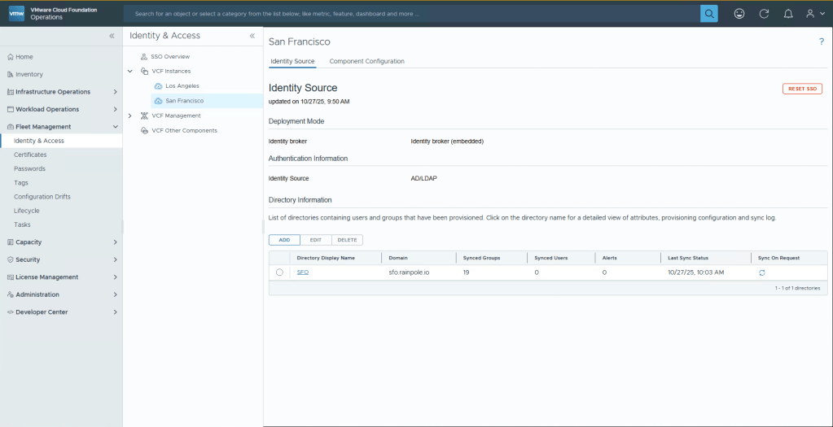Open the feedback smiley icon
Image resolution: width=833 pixels, height=427 pixels.
pyautogui.click(x=739, y=14)
